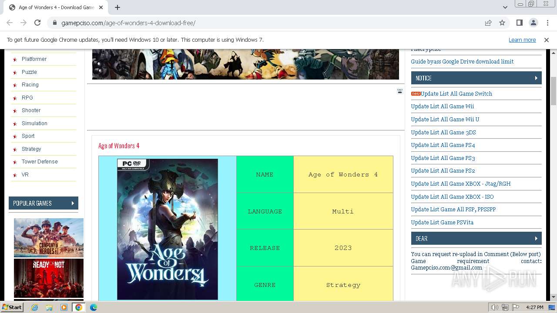557x313 pixels.
Task: Go to the Strategy category
Action: click(31, 149)
